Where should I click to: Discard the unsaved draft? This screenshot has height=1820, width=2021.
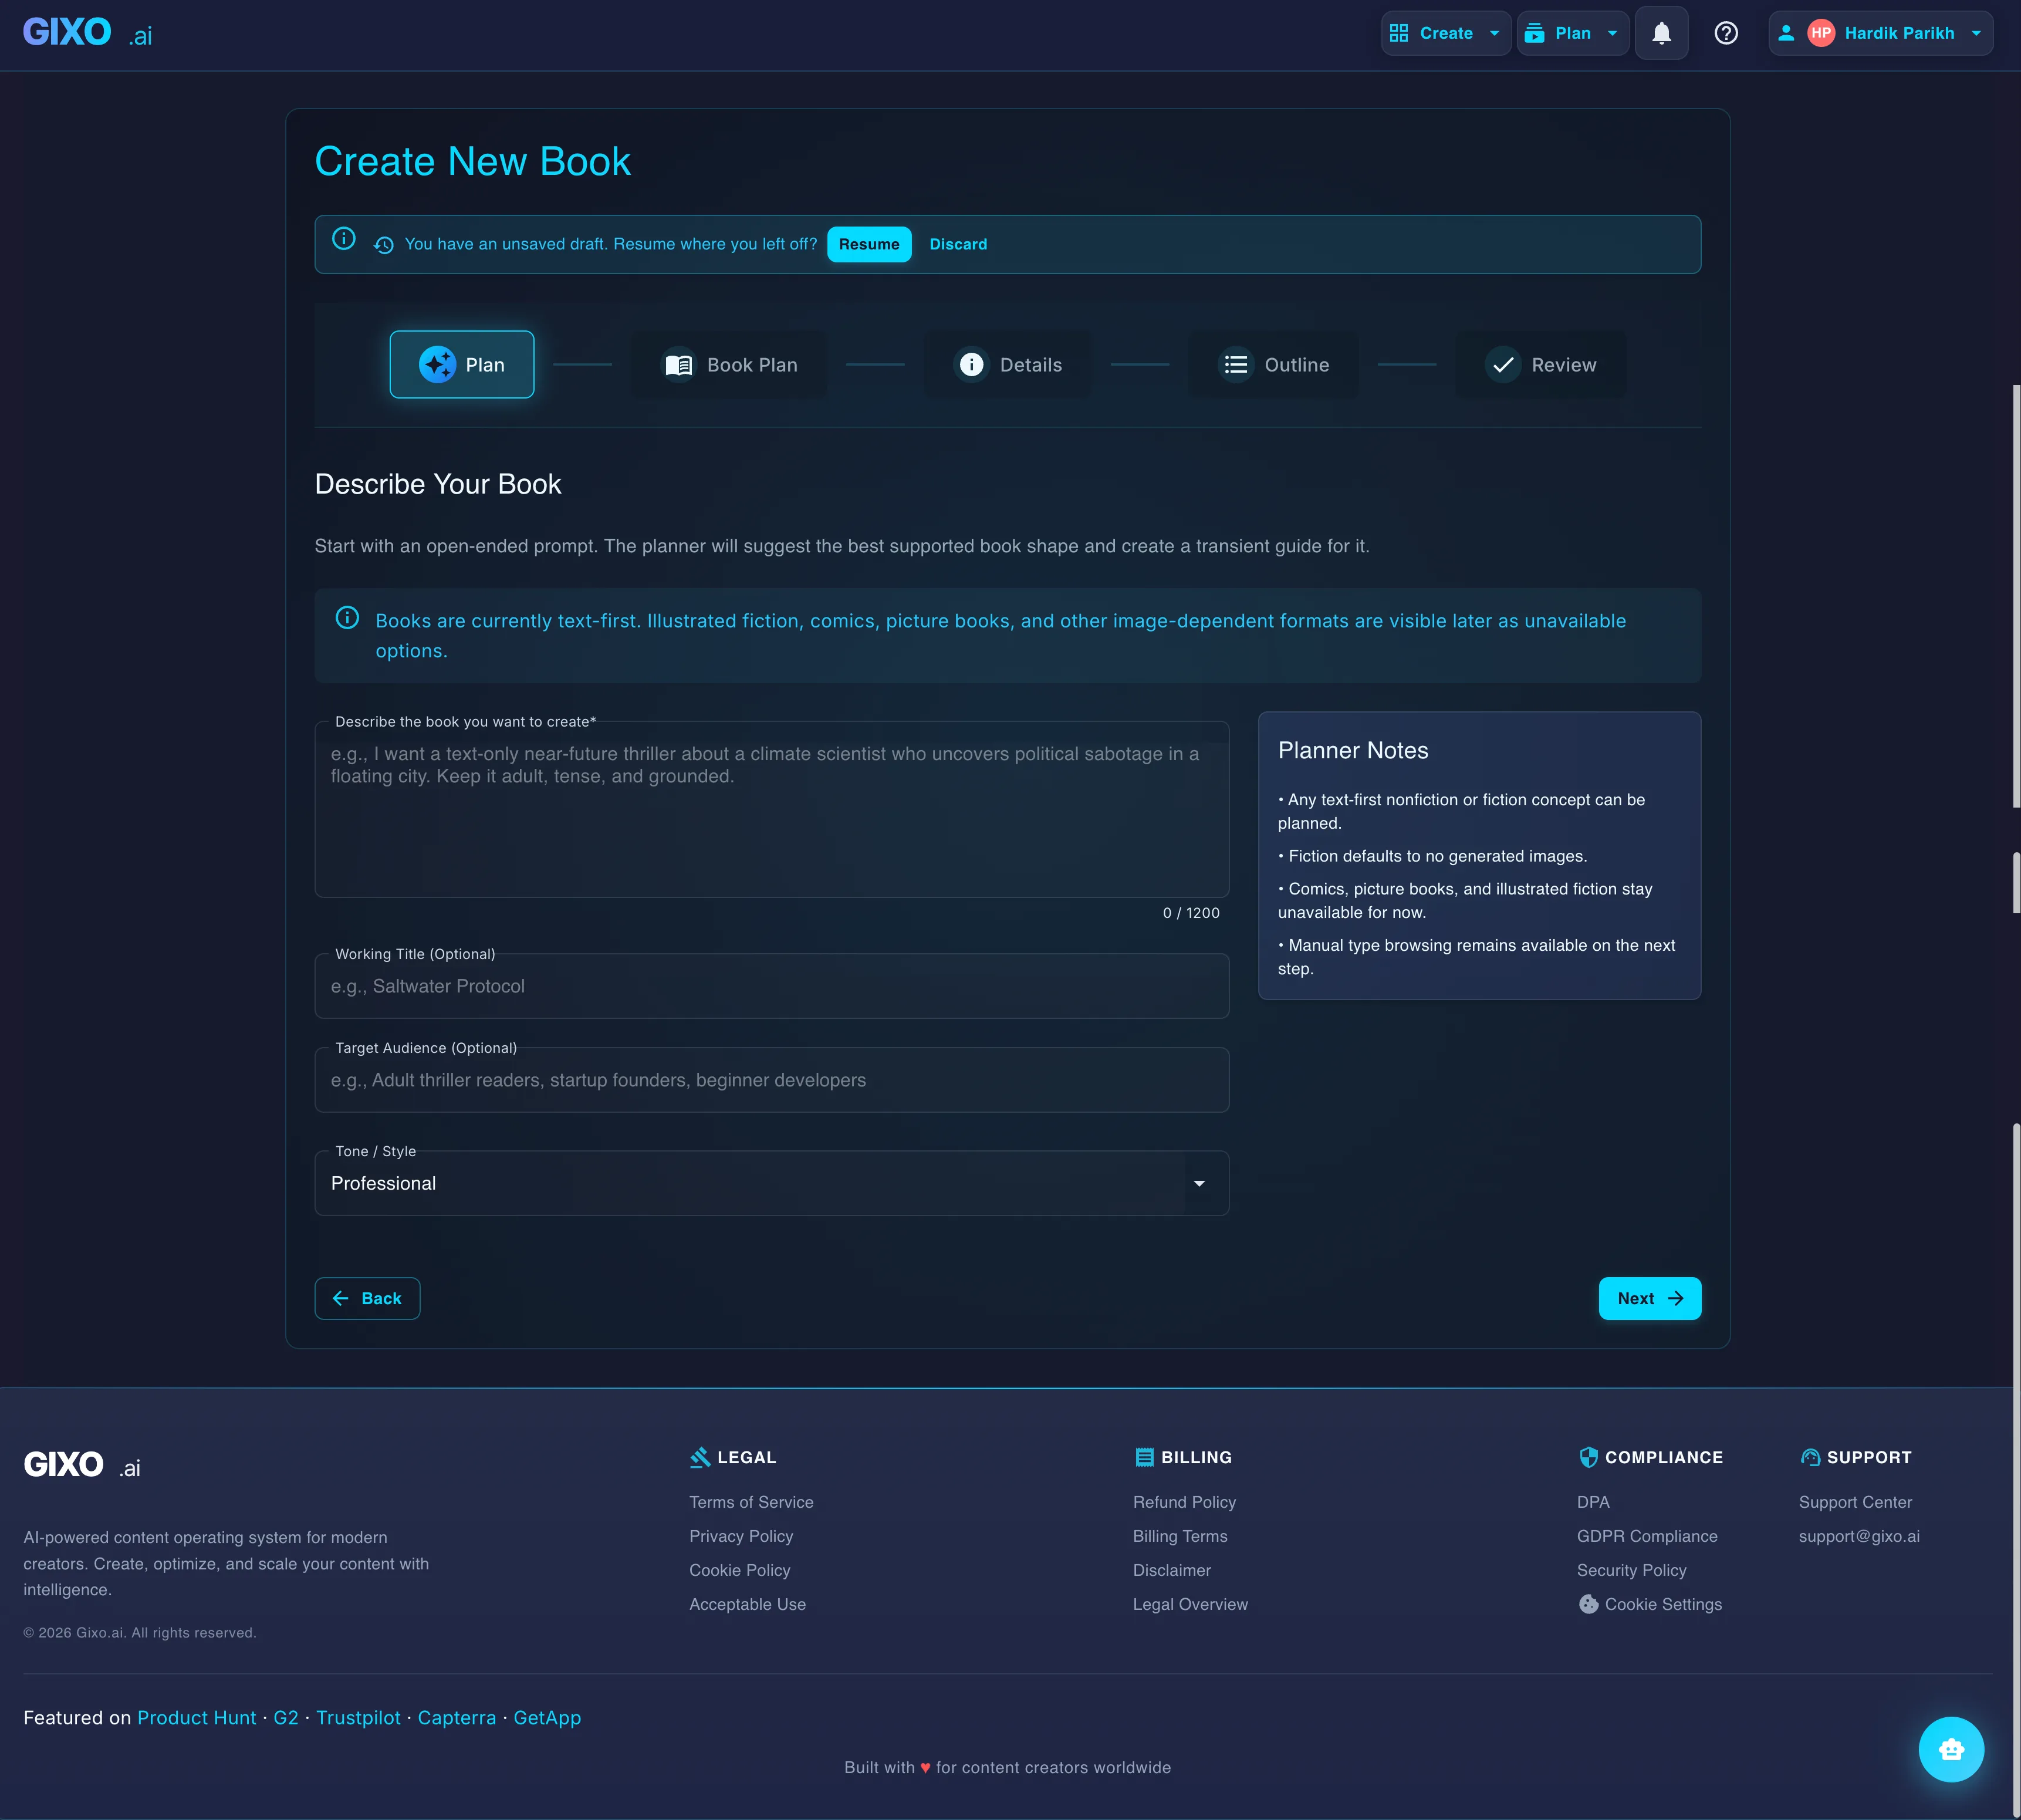958,244
